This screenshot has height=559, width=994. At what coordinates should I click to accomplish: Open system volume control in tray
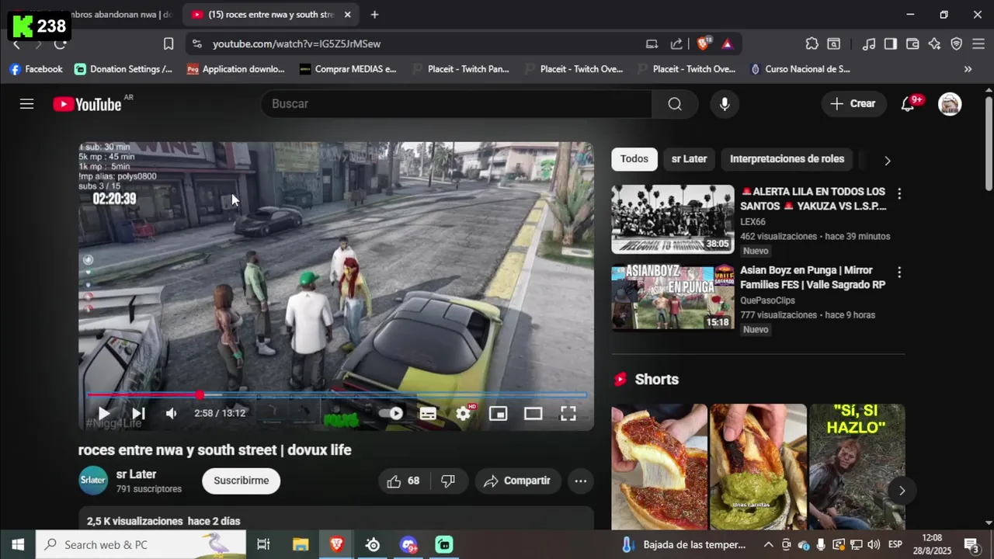[x=873, y=544]
